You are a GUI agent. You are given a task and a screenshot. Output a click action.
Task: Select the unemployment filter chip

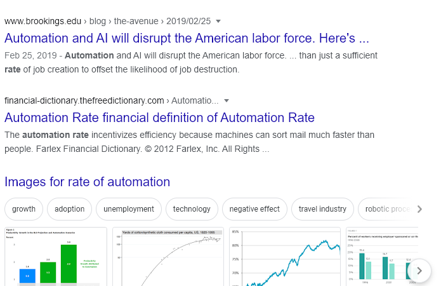tap(129, 209)
